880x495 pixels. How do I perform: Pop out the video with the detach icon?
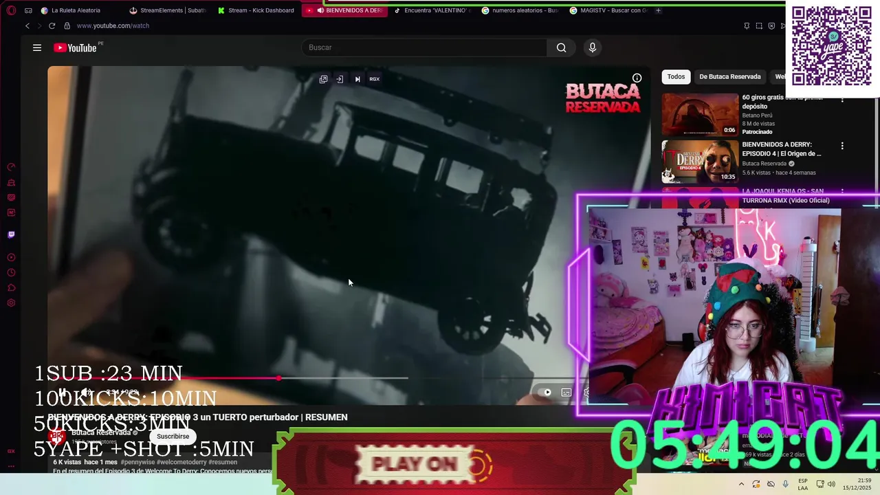[x=323, y=79]
